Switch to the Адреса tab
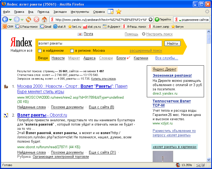Viewport: 212px width, 169px height. 89,58
